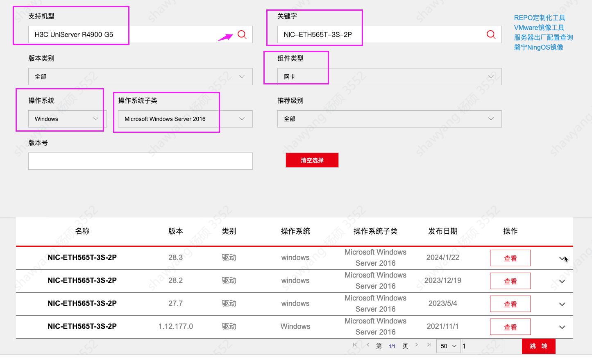Open the 操作系统子类 dropdown showing Windows Server 2016
This screenshot has width=592, height=360.
185,119
